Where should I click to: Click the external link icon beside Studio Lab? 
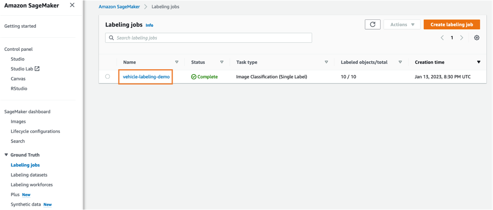[37, 69]
